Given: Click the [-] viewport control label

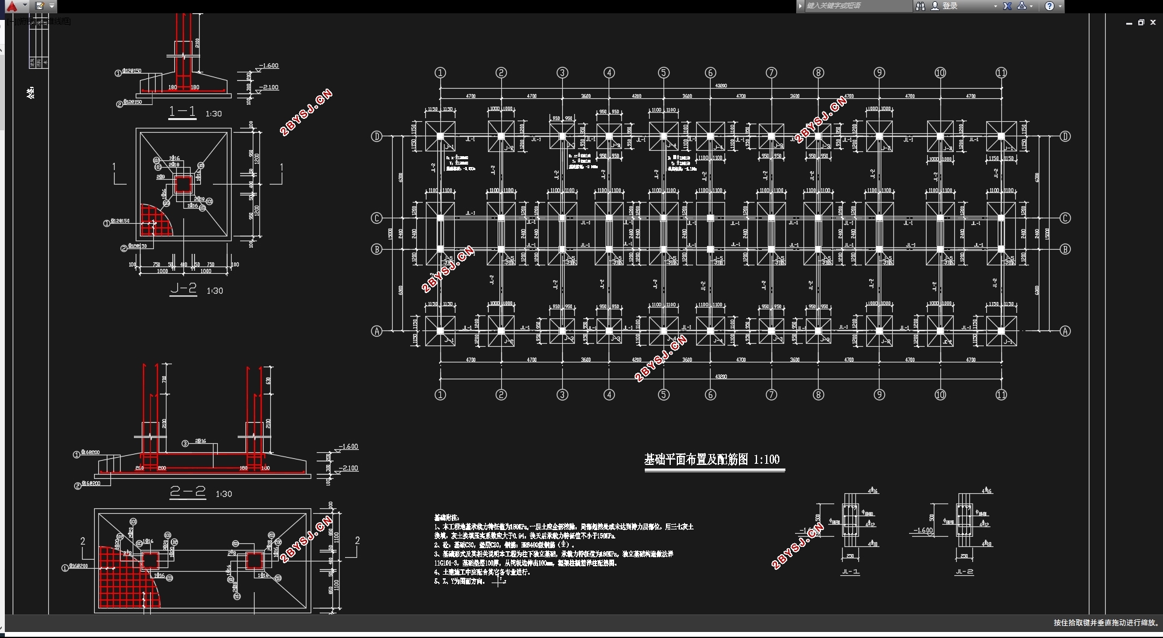Looking at the screenshot, I should [10, 21].
